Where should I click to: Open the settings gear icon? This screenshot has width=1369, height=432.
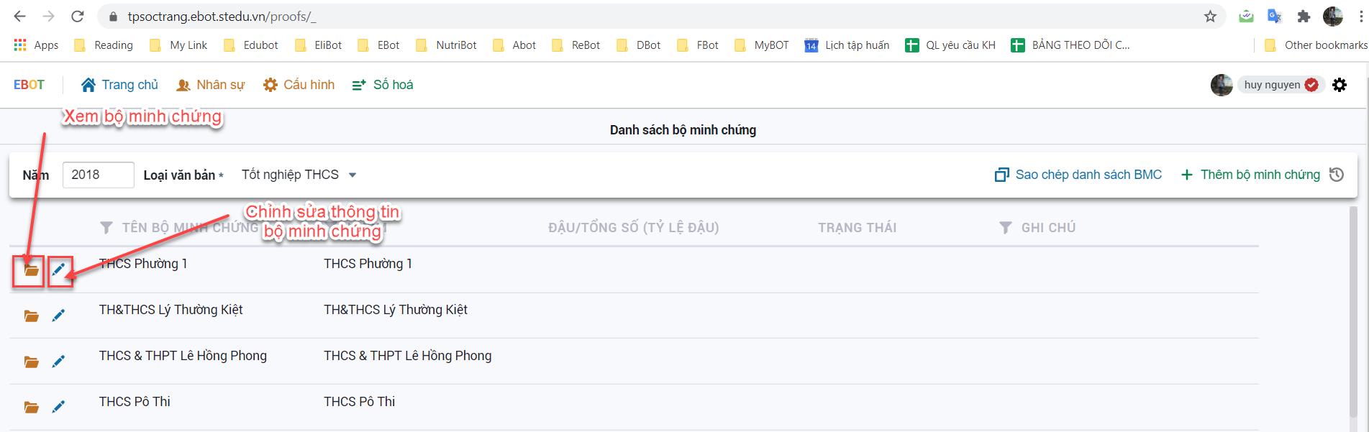tap(1340, 85)
